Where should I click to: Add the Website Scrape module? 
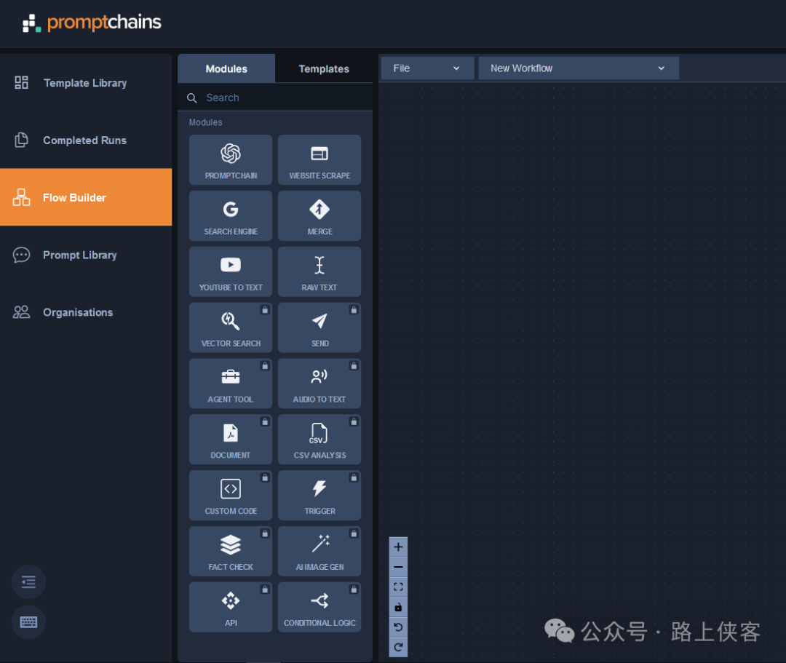pyautogui.click(x=319, y=160)
